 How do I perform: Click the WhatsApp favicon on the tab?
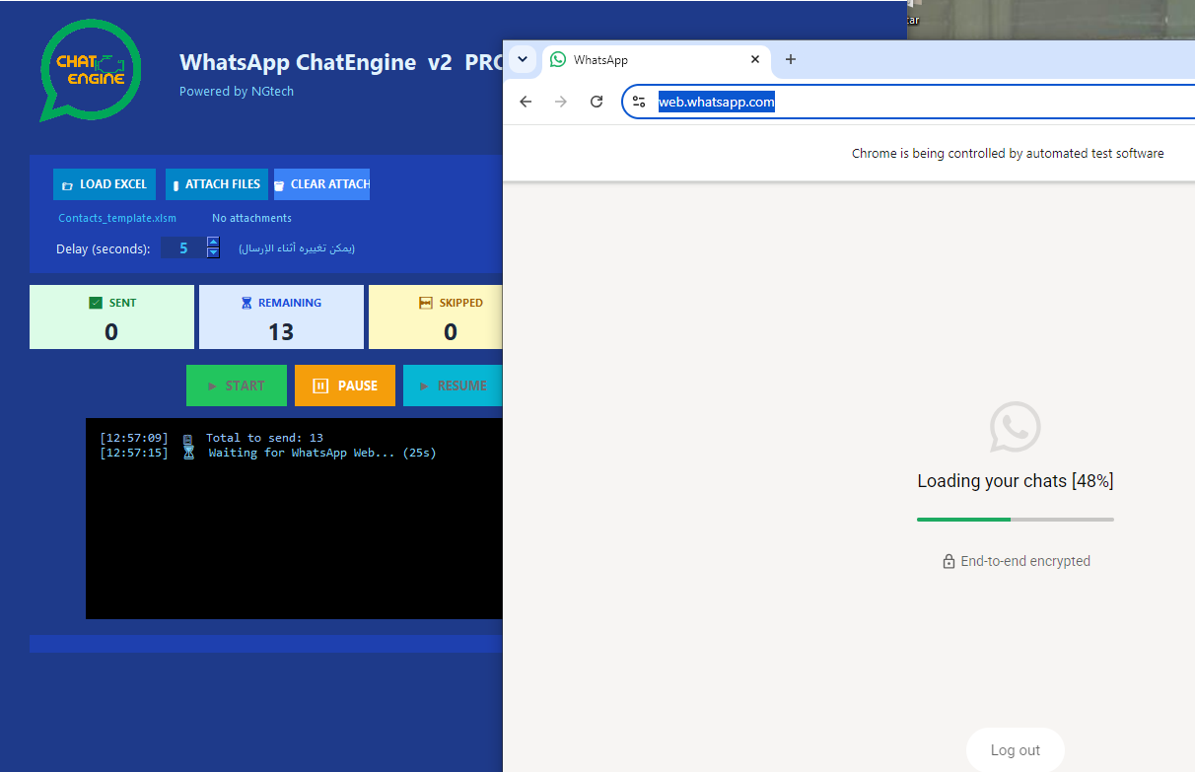558,59
